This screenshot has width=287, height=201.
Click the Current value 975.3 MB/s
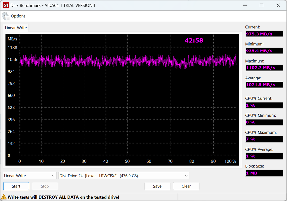pyautogui.click(x=264, y=34)
